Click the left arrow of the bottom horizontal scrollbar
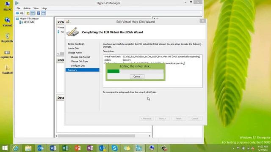Image resolution: width=271 pixels, height=152 pixels. pyautogui.click(x=56, y=136)
